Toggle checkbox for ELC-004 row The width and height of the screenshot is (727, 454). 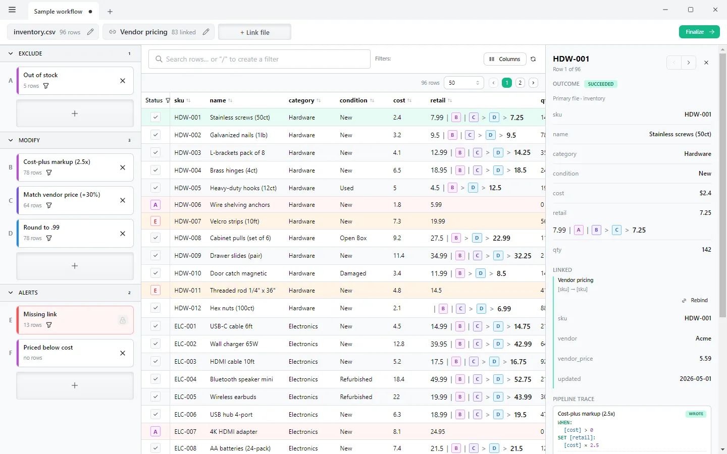point(155,379)
